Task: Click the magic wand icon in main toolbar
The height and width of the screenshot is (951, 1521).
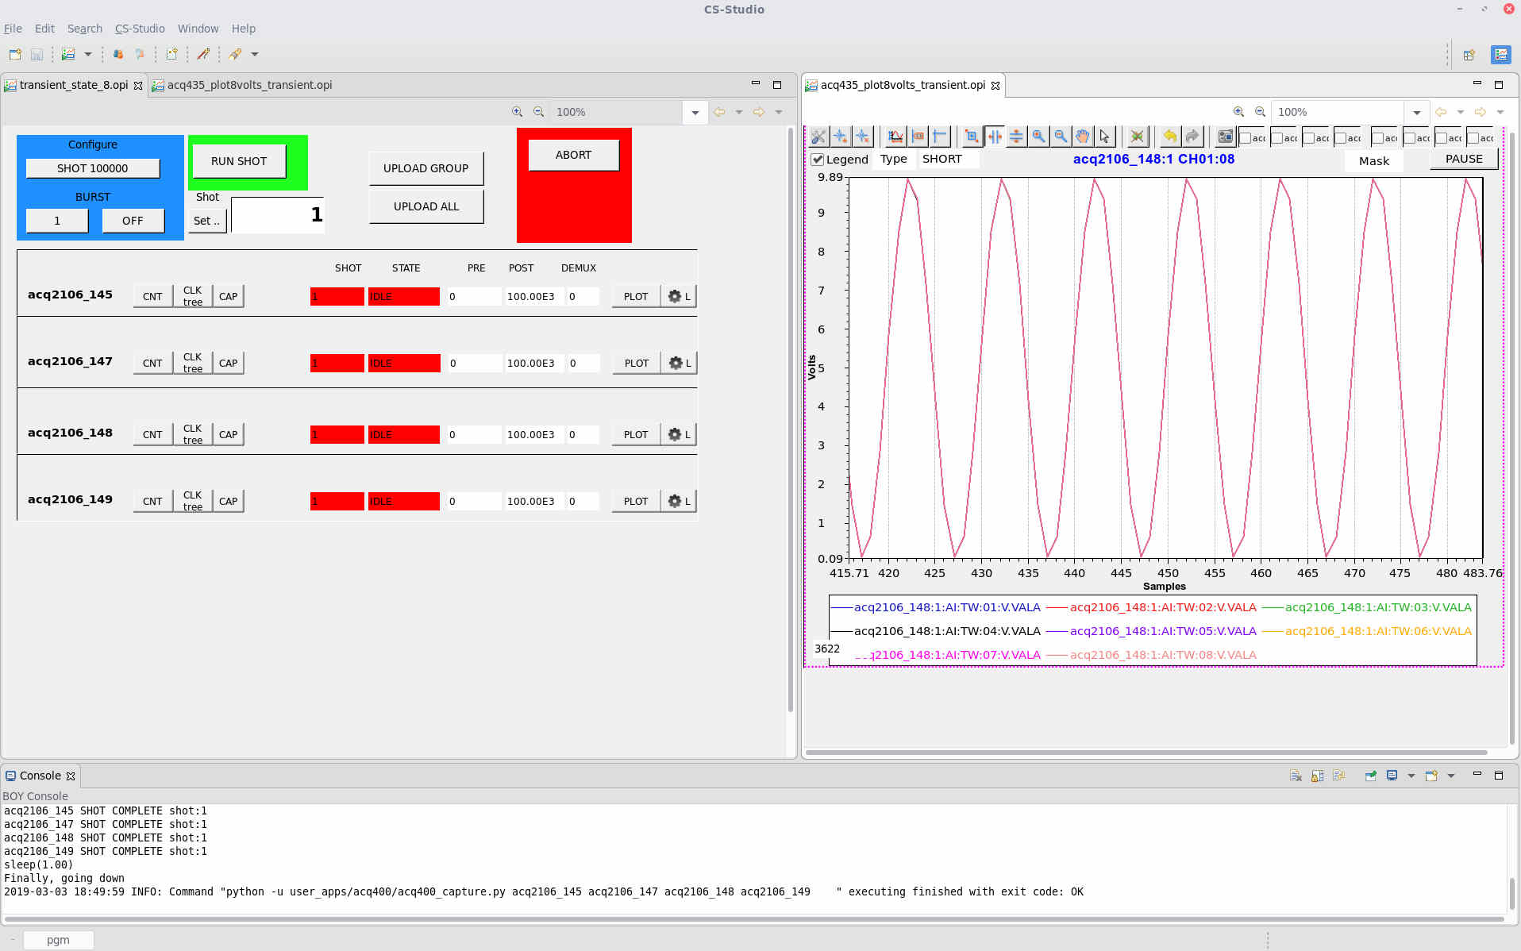Action: pos(203,54)
